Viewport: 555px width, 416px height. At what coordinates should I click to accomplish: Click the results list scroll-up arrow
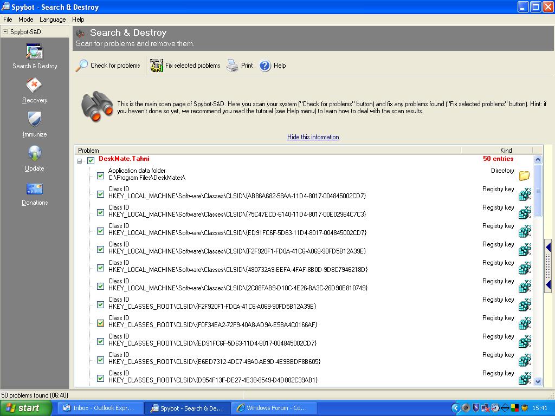(538, 159)
